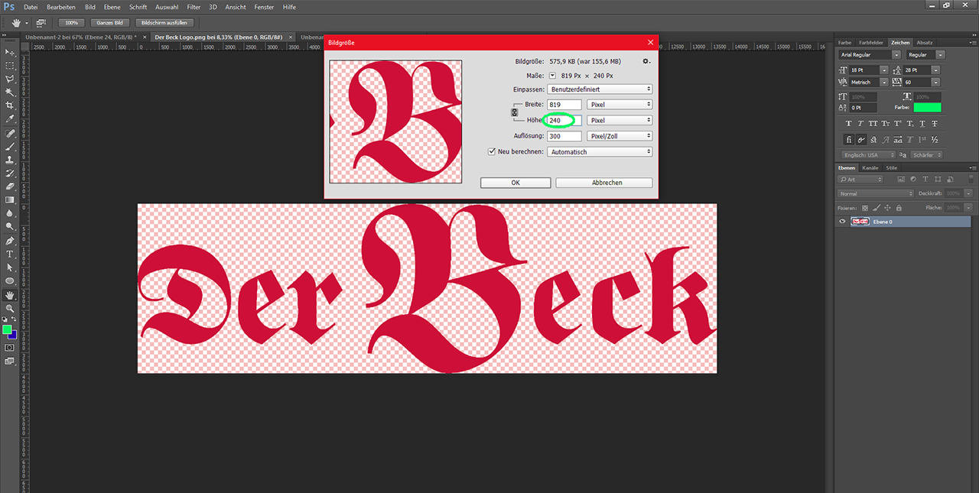Click the Image Size dialog gear icon

tap(646, 61)
